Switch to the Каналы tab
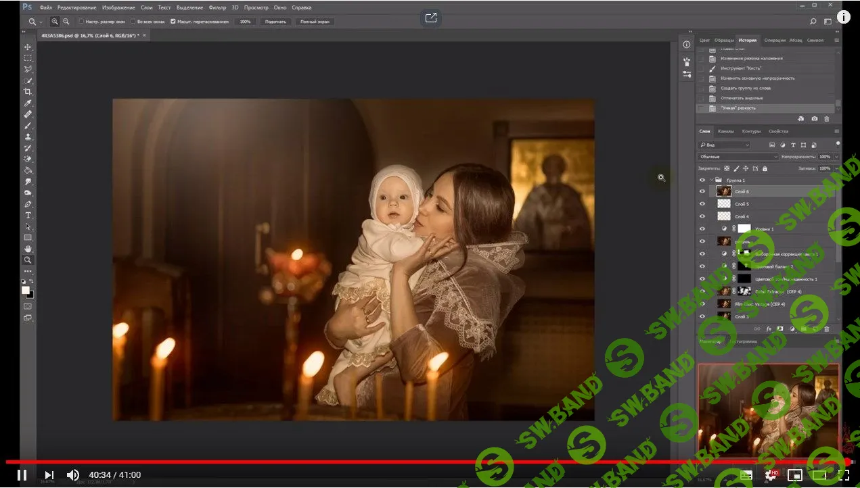The height and width of the screenshot is (488, 860). tap(725, 131)
